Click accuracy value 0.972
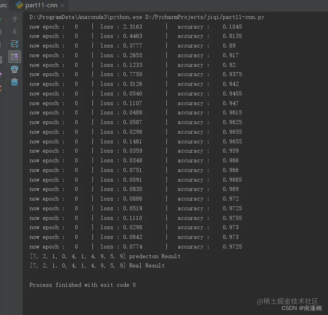The width and height of the screenshot is (328, 315). 230,199
